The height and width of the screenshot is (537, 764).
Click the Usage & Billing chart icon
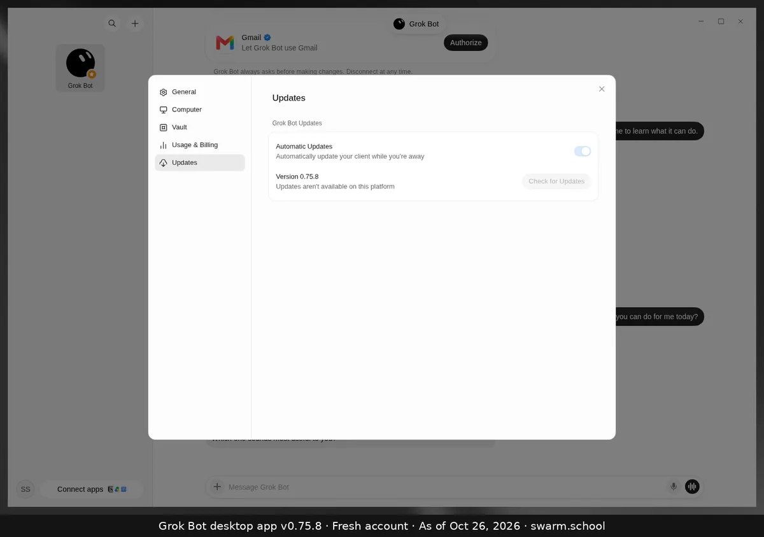164,145
